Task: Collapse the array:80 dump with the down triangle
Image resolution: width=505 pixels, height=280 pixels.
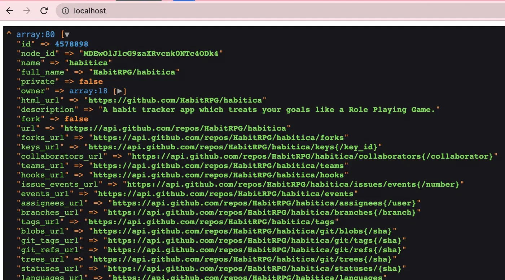Action: pyautogui.click(x=67, y=35)
